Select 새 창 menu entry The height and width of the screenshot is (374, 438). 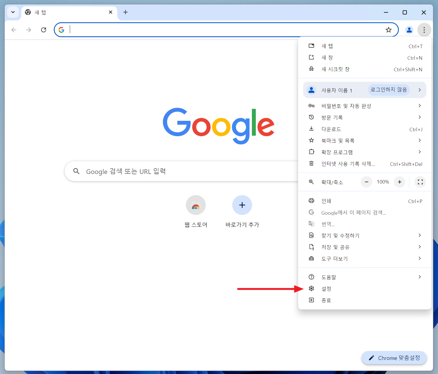[365, 58]
